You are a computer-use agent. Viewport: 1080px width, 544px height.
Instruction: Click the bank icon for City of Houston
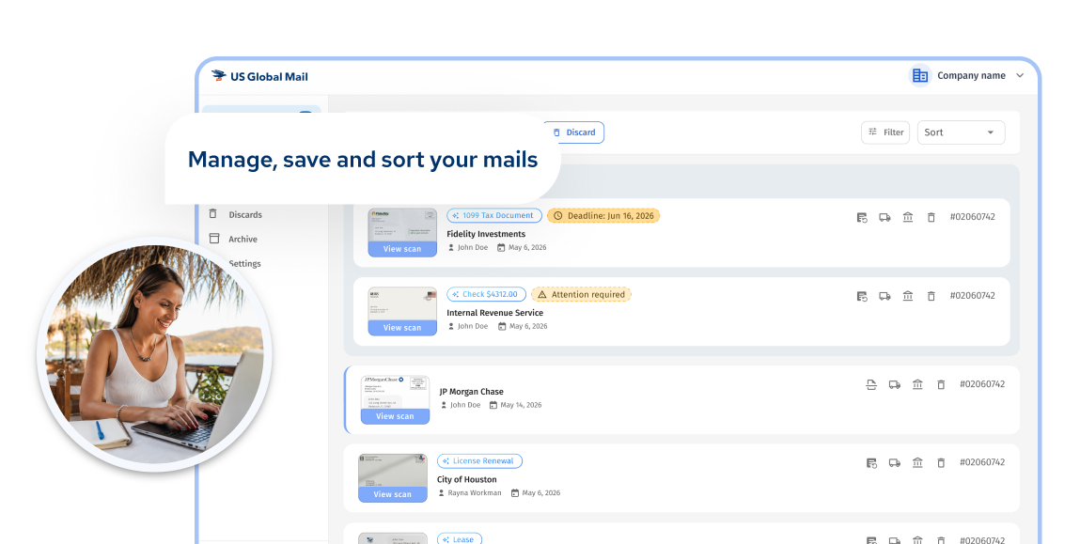point(917,463)
